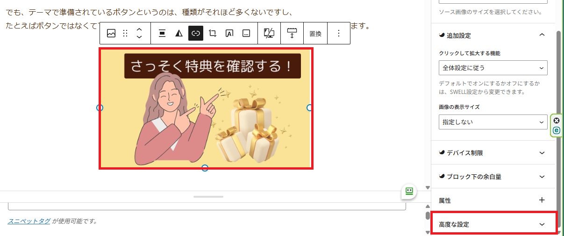The image size is (564, 236).
Task: Open the duotone filter tool
Action: click(179, 33)
